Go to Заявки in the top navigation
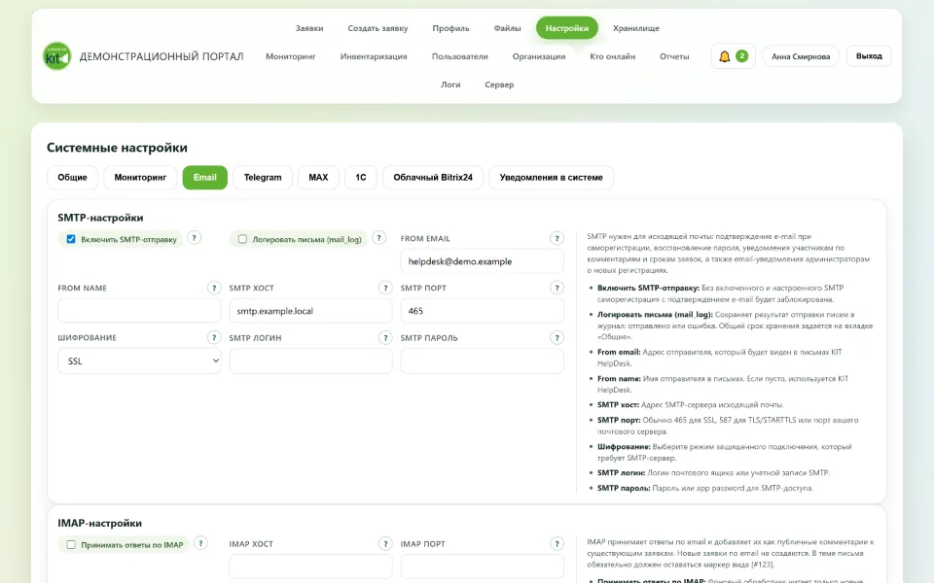This screenshot has width=934, height=583. [x=309, y=28]
